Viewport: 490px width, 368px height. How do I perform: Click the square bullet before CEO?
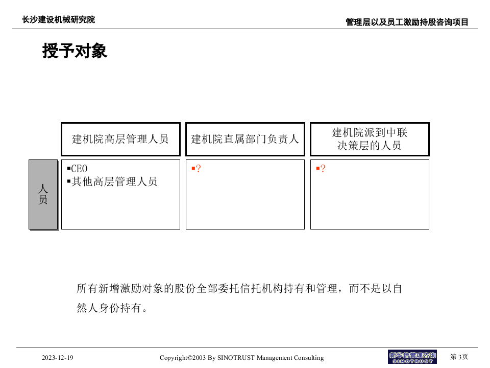pos(68,169)
